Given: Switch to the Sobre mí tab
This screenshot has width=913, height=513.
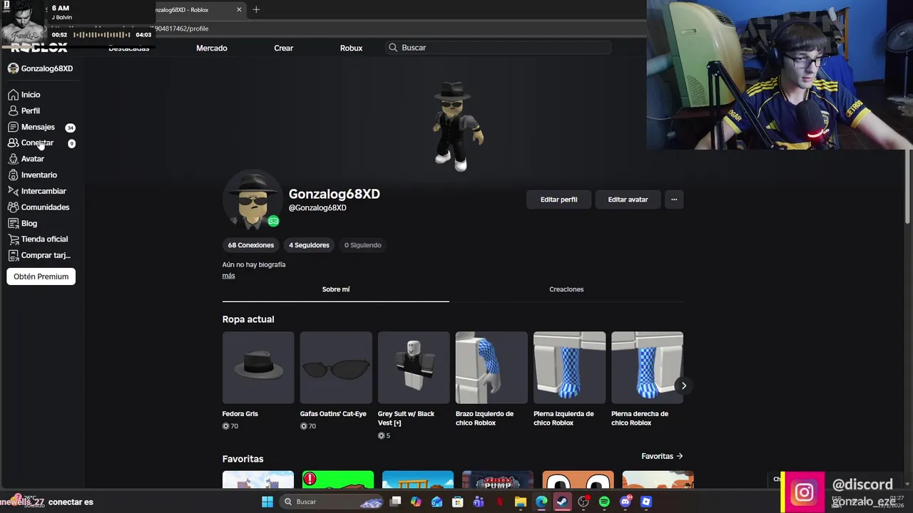Looking at the screenshot, I should [336, 289].
